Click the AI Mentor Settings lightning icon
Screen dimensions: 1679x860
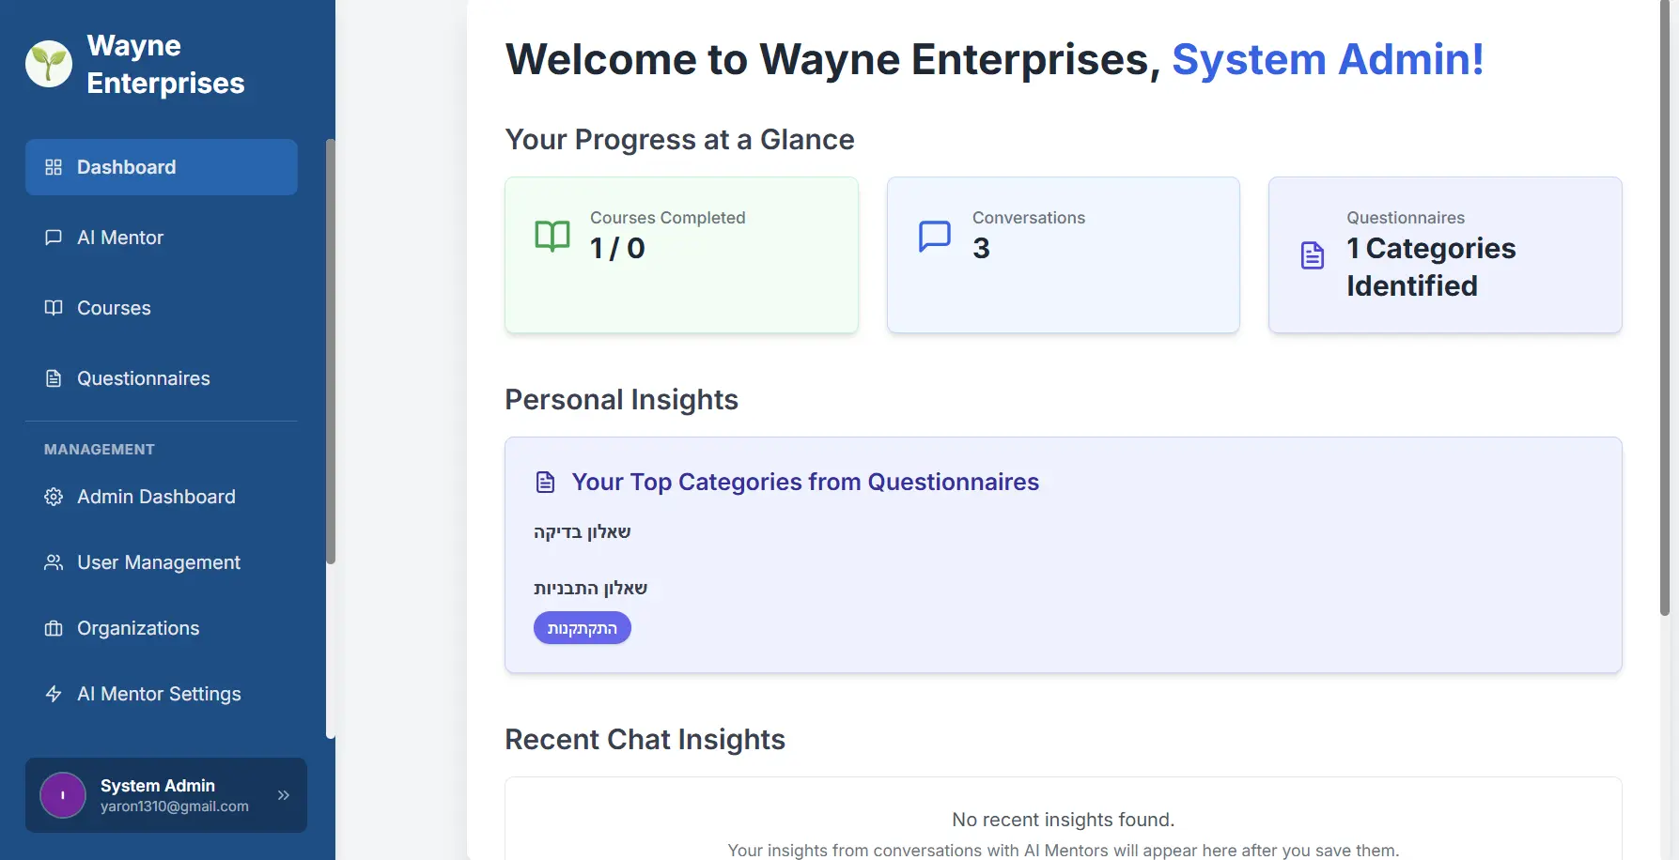[54, 694]
